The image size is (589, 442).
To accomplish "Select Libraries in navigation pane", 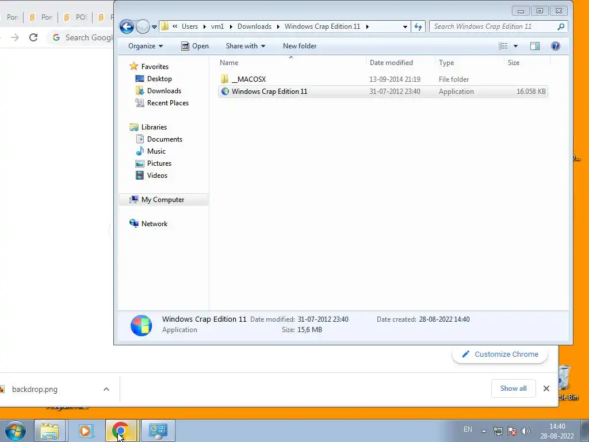I will pos(154,127).
